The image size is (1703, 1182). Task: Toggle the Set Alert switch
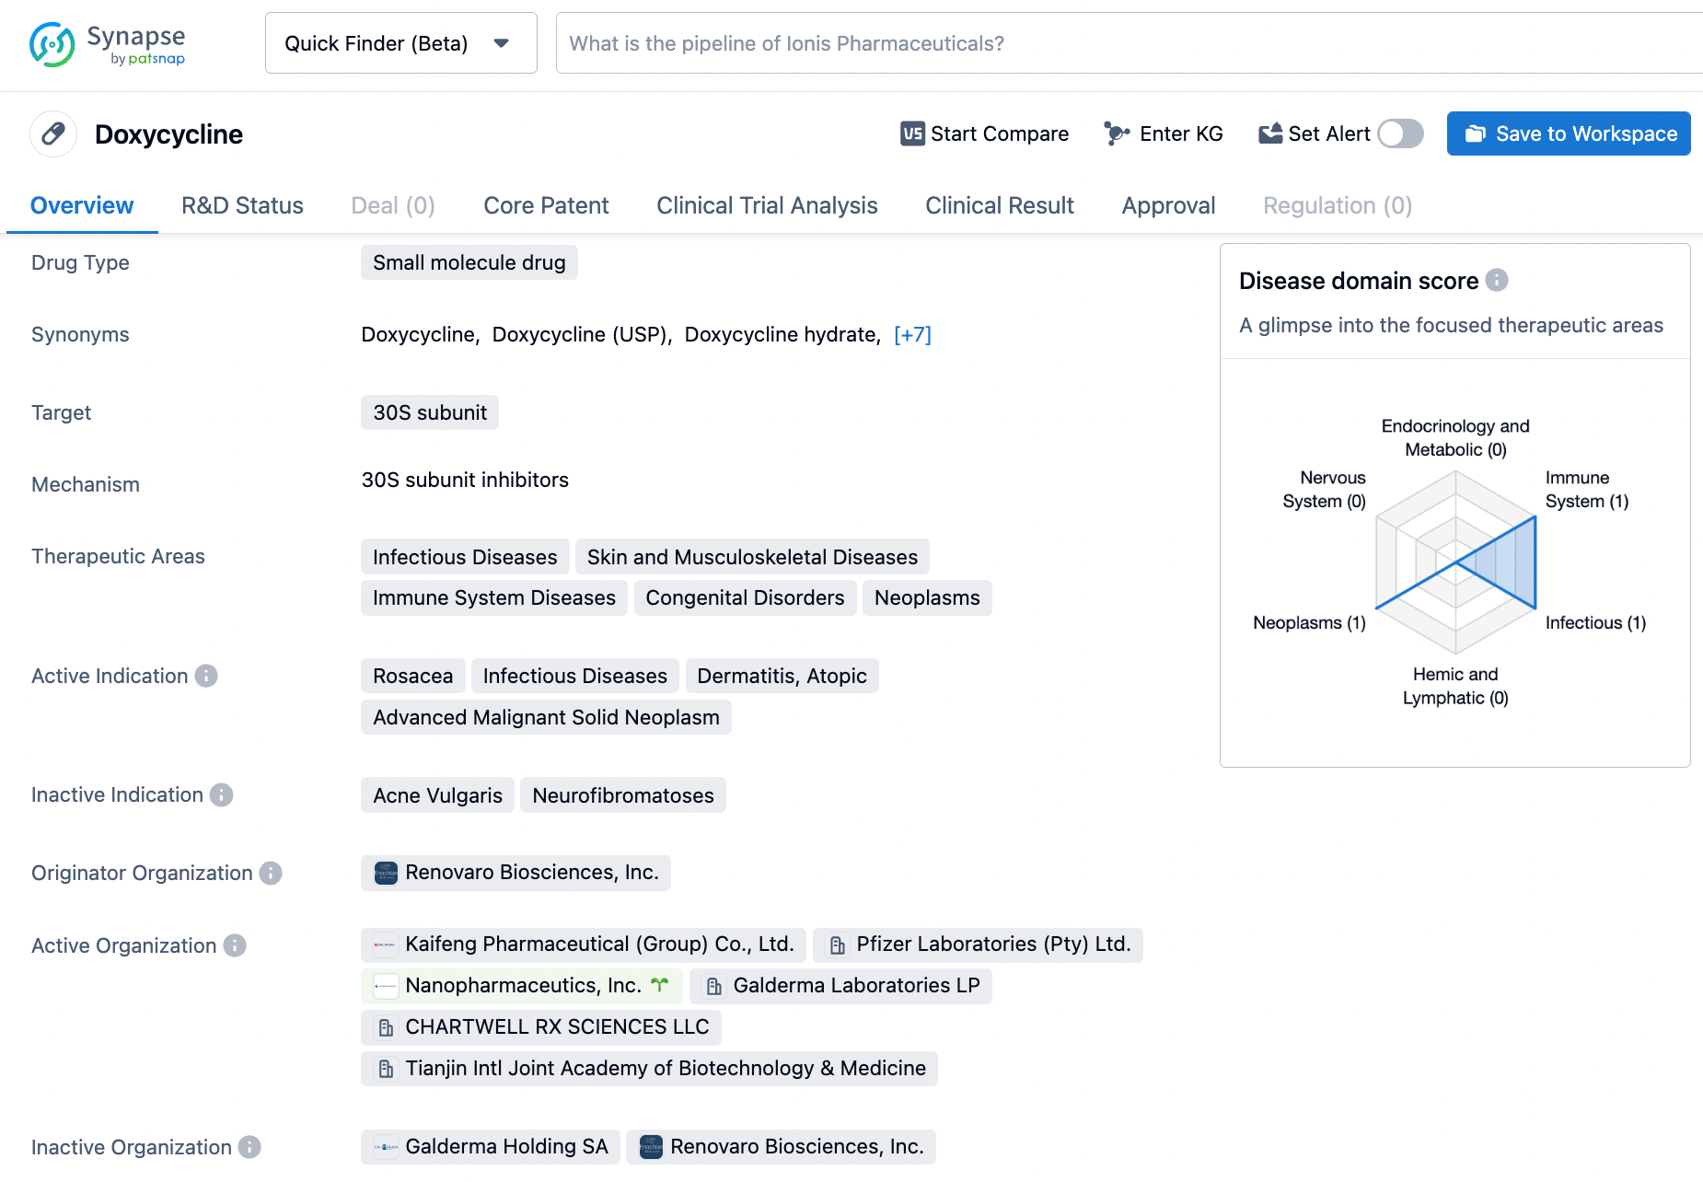[1400, 134]
